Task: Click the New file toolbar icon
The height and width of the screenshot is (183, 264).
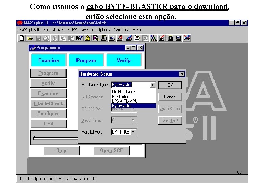Action: point(22,38)
